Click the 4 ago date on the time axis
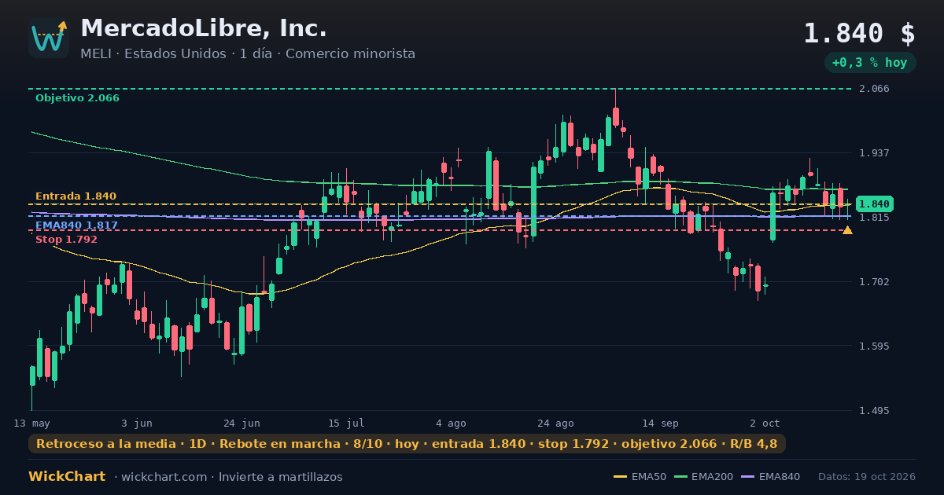 [x=451, y=423]
